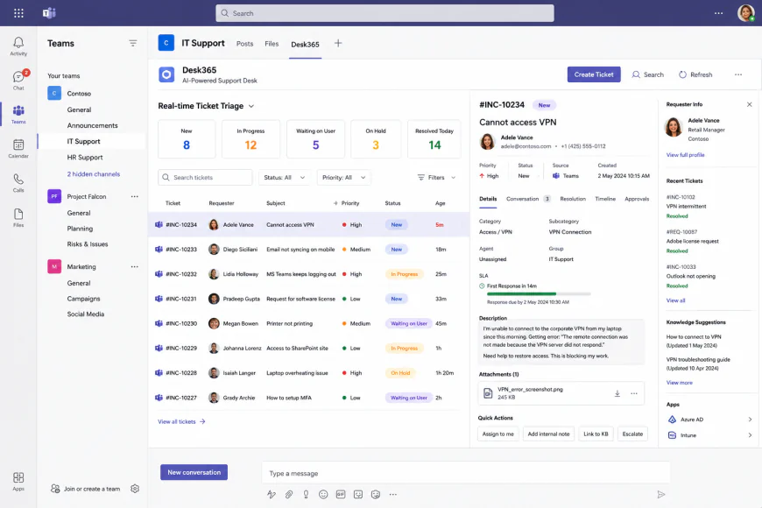
Task: Open the New tickets count card
Action: (187, 139)
